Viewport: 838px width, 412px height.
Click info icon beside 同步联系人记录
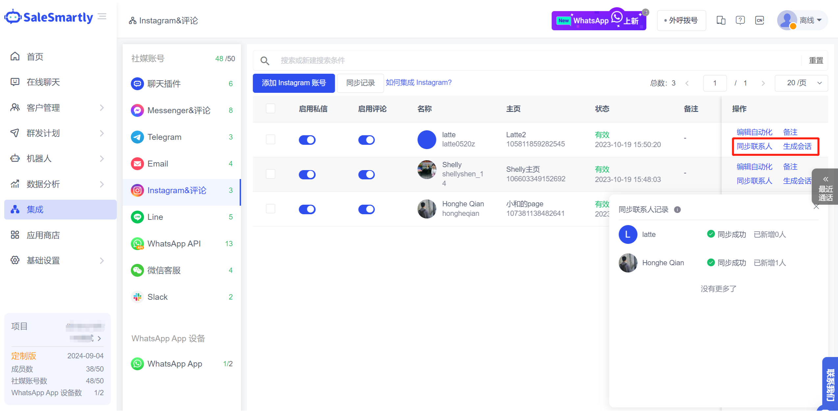point(677,210)
